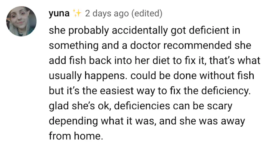Screen dimensions: 276x148
Task: Click the first line starting 'she probably accidentally'
Action: (x=144, y=31)
